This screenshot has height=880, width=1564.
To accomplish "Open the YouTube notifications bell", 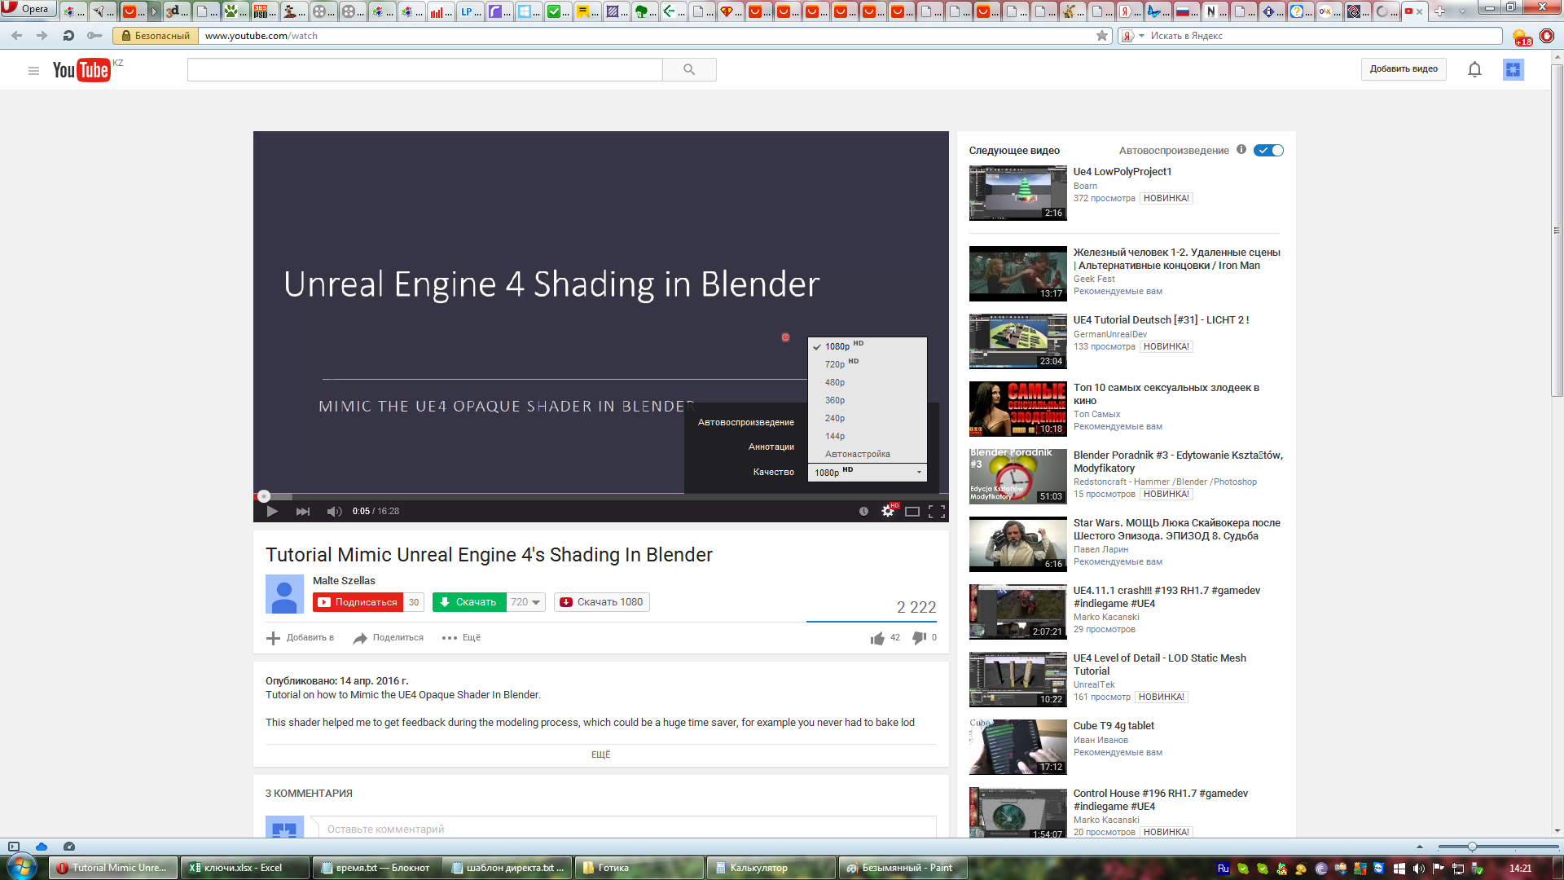I will click(1474, 70).
